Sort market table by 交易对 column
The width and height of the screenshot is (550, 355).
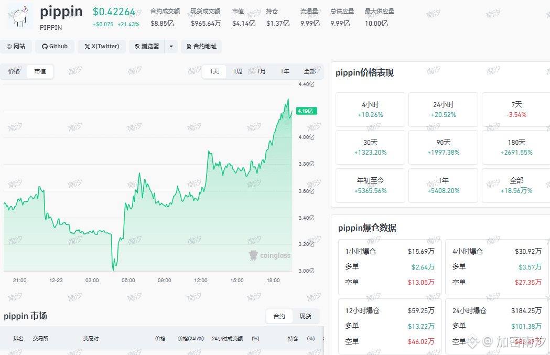pos(91,339)
